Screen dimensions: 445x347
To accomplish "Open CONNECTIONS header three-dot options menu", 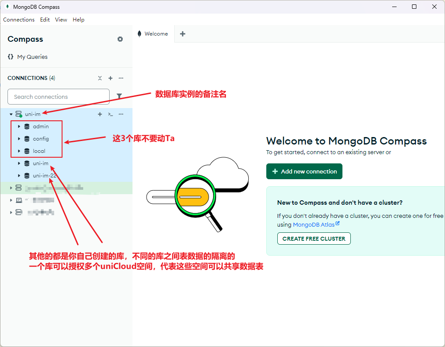I will point(121,78).
